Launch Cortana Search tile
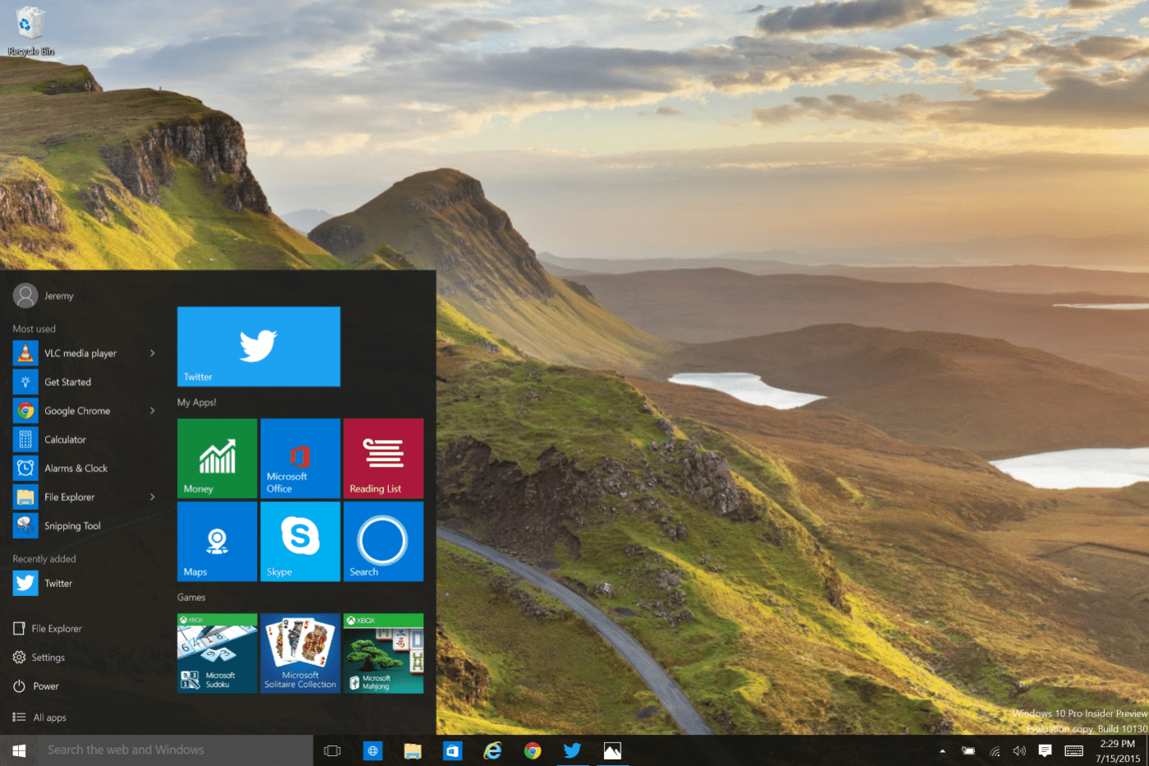 click(x=382, y=541)
